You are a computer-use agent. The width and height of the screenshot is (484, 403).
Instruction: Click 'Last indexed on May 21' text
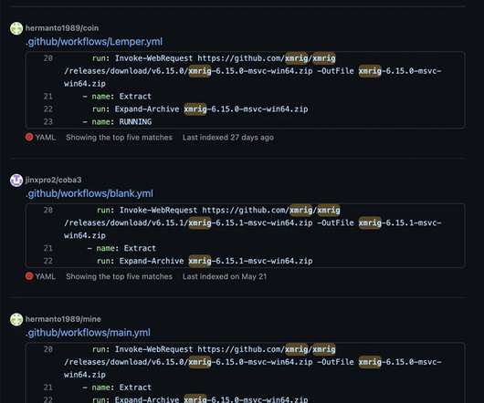225,276
